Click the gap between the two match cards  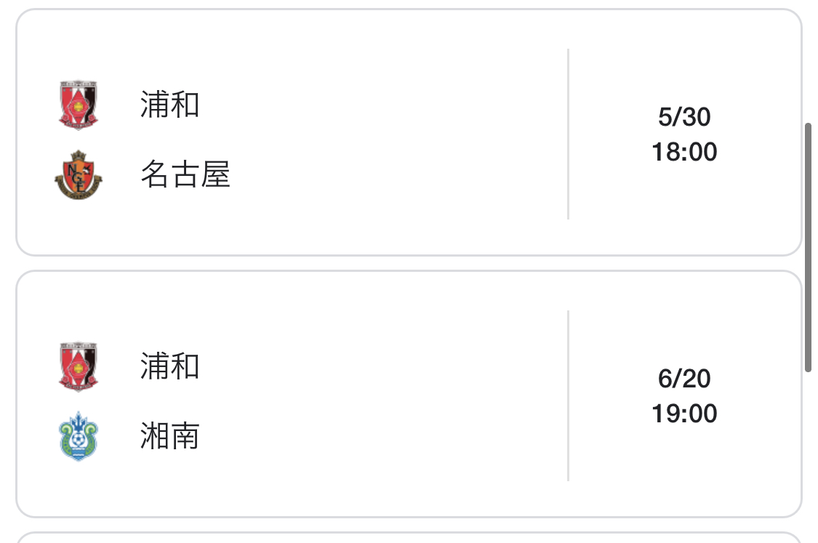[407, 263]
